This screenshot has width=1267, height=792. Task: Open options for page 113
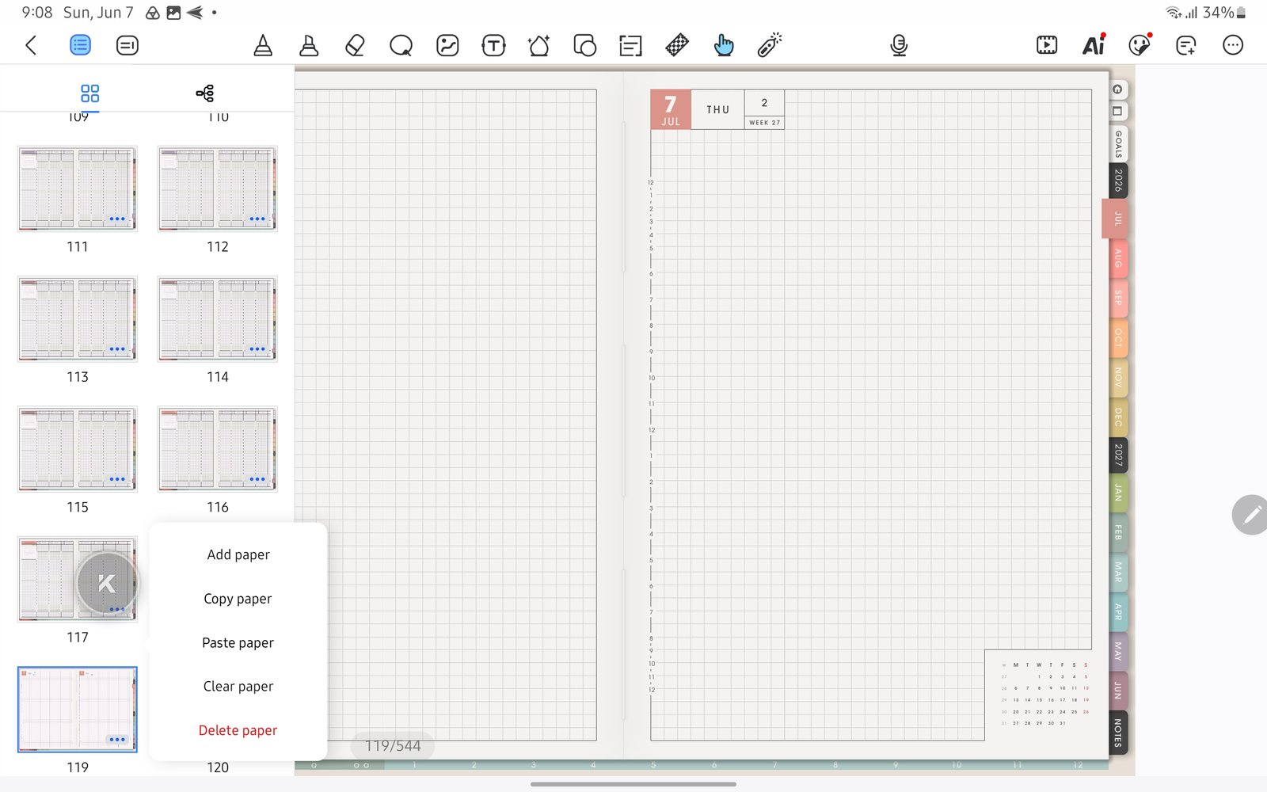tap(117, 348)
